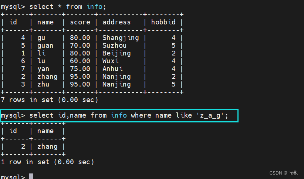The image size is (304, 179).
Task: Click the score 80.00 in li's row
Action: tap(80, 53)
